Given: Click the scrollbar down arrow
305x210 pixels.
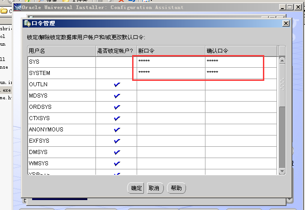Looking at the screenshot, I should (x=282, y=171).
